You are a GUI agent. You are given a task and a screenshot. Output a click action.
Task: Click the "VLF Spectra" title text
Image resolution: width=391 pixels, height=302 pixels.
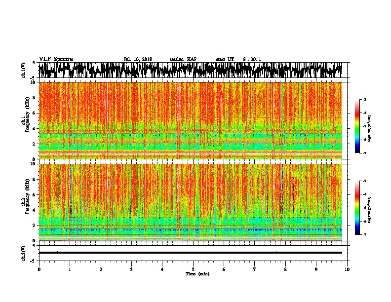56,59
